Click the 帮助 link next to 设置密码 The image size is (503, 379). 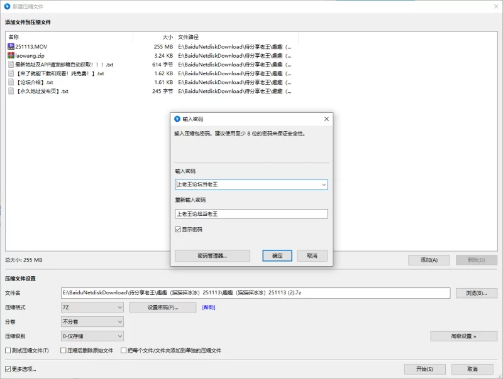[x=209, y=307]
